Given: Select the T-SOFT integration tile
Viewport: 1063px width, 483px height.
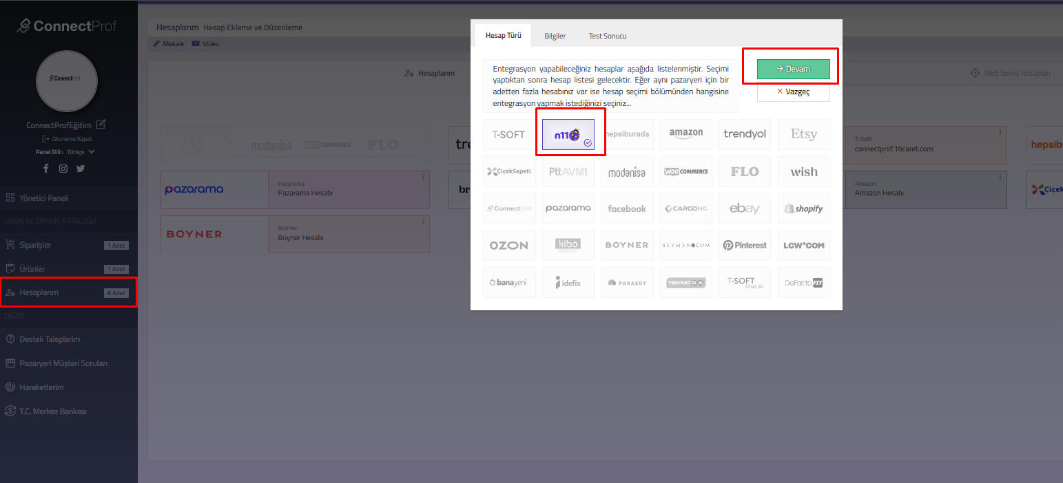Looking at the screenshot, I should coord(508,134).
